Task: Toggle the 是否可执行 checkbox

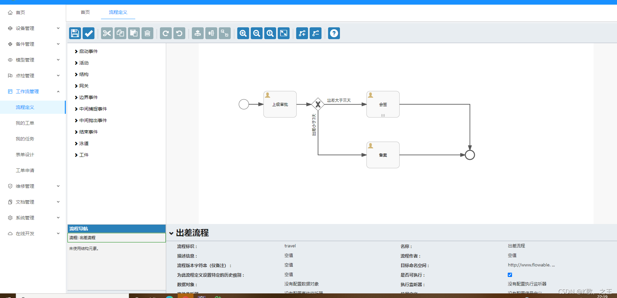Action: tap(510, 275)
